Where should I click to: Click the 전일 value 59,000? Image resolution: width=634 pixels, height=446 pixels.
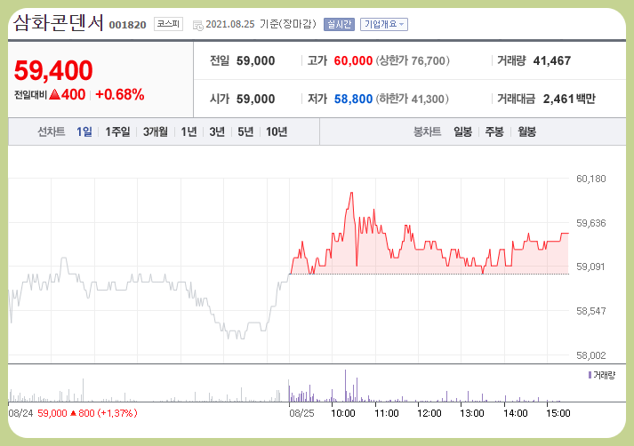pyautogui.click(x=255, y=61)
